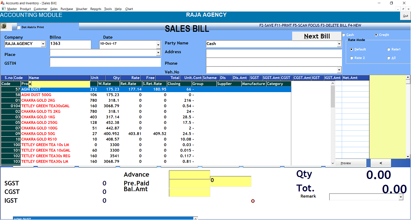Screen dimensions: 411x220
Task: Click the help question mark icon
Action: (4, 26)
